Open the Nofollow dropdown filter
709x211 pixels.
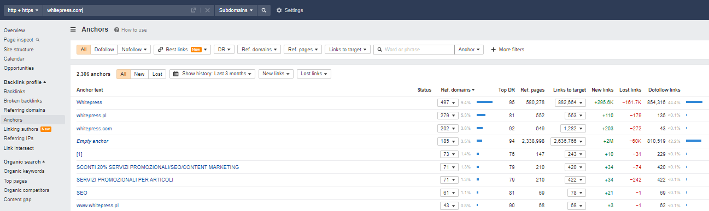click(134, 50)
